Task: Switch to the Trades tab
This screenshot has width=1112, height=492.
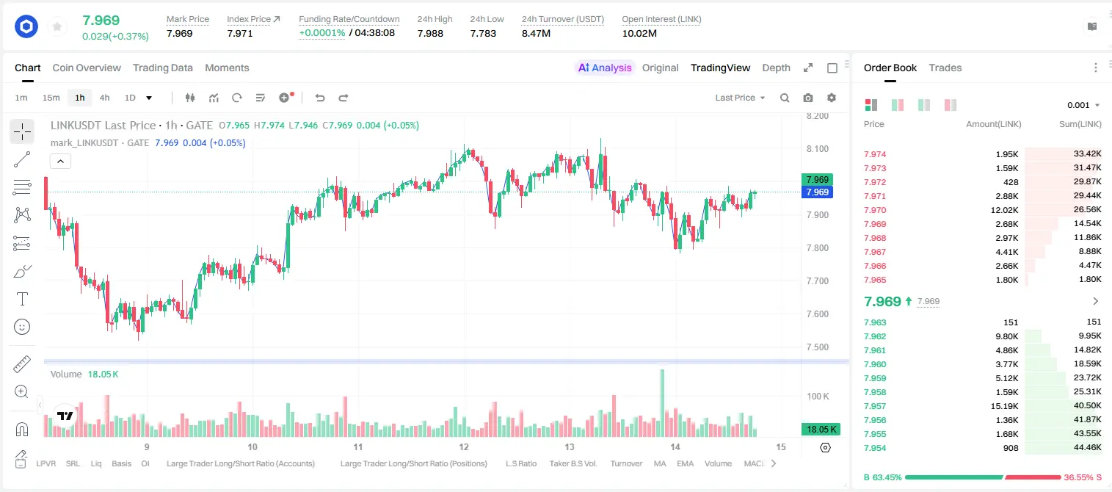Action: pyautogui.click(x=945, y=68)
